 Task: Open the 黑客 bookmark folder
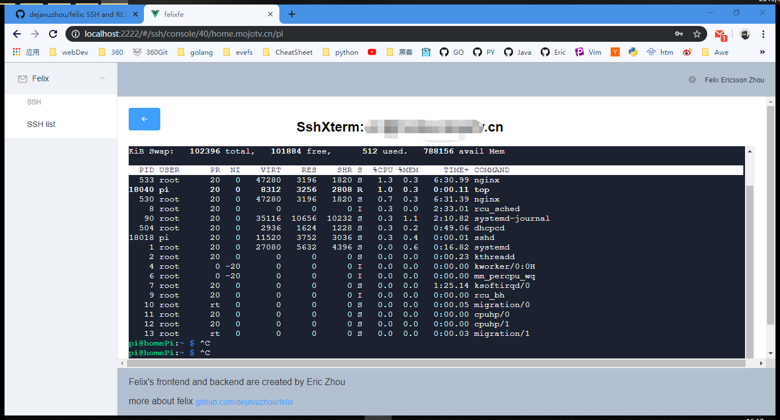pyautogui.click(x=400, y=52)
